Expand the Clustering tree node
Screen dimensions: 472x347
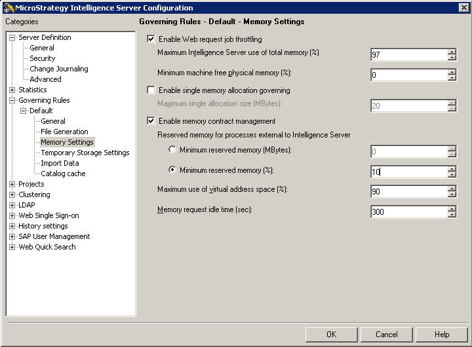(12, 195)
